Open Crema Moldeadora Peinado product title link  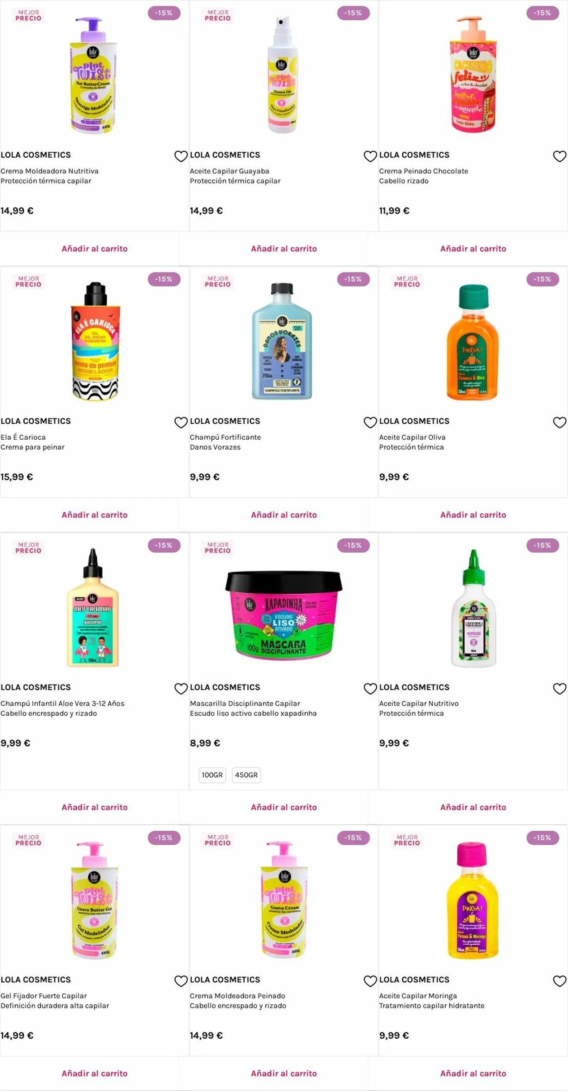(238, 996)
